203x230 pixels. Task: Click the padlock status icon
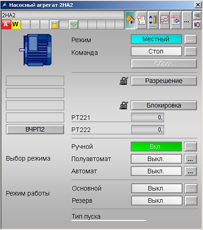click(55, 24)
